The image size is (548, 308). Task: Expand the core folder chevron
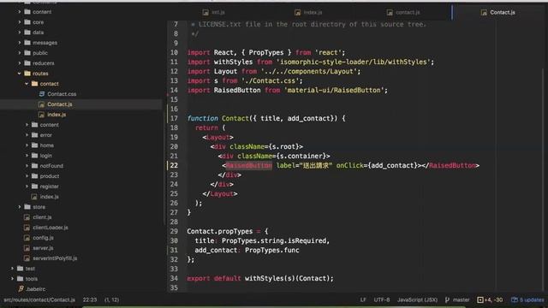click(x=20, y=22)
